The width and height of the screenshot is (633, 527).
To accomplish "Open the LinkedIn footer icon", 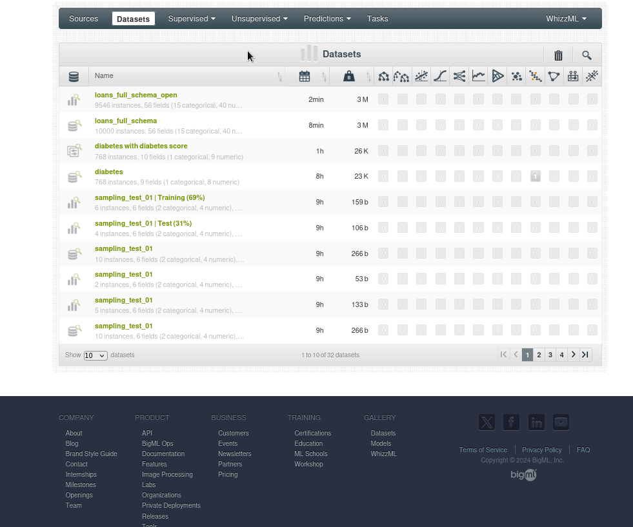I will pyautogui.click(x=536, y=423).
